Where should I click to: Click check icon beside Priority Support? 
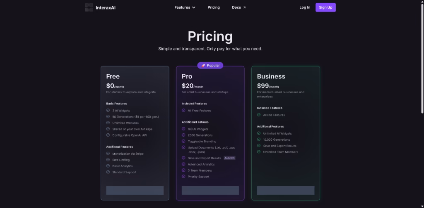click(x=183, y=177)
